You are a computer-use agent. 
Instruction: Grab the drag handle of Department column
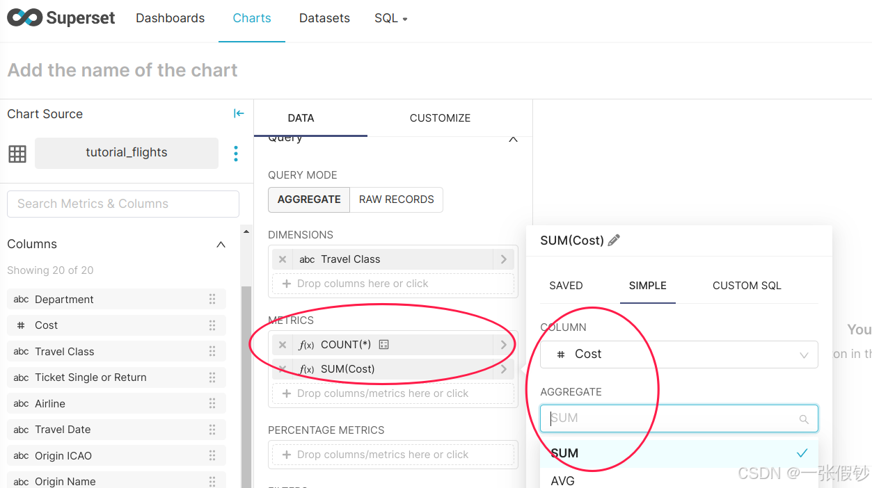click(x=212, y=300)
